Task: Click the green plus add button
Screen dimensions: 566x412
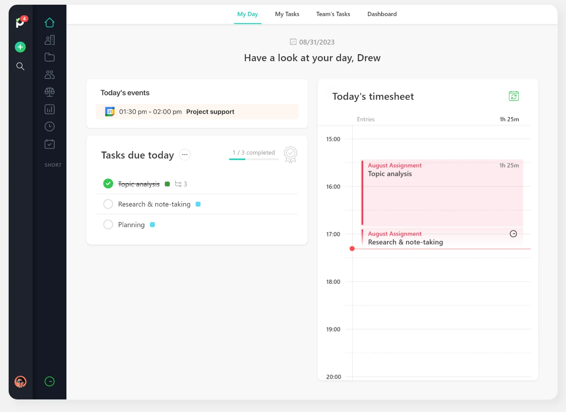Action: coord(20,47)
